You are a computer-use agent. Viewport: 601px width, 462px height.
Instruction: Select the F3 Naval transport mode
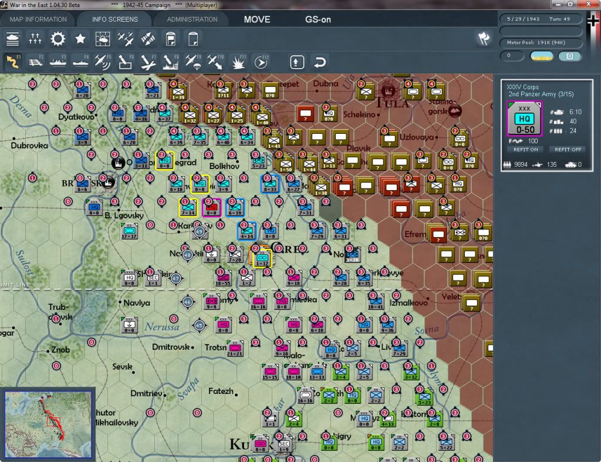58,62
